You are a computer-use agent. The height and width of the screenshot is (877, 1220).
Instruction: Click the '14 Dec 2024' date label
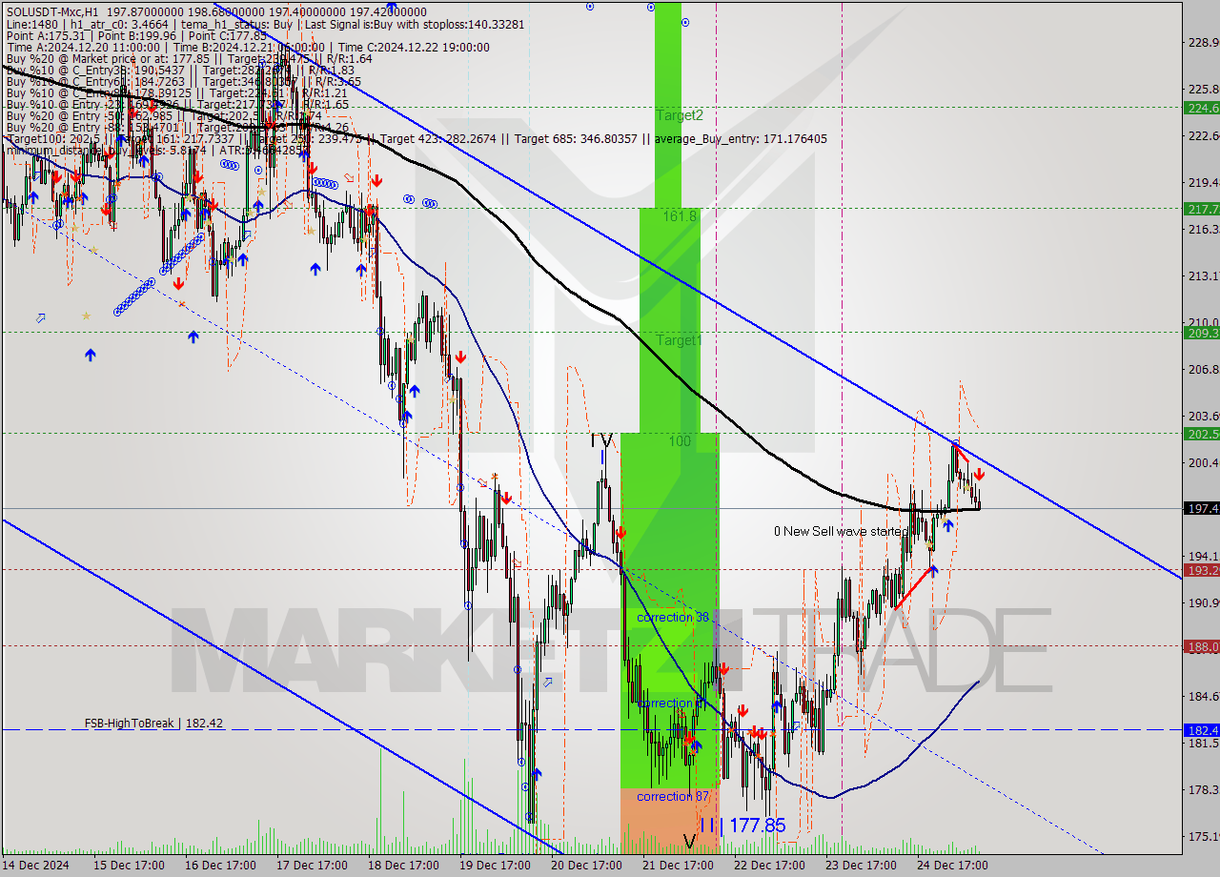point(36,865)
